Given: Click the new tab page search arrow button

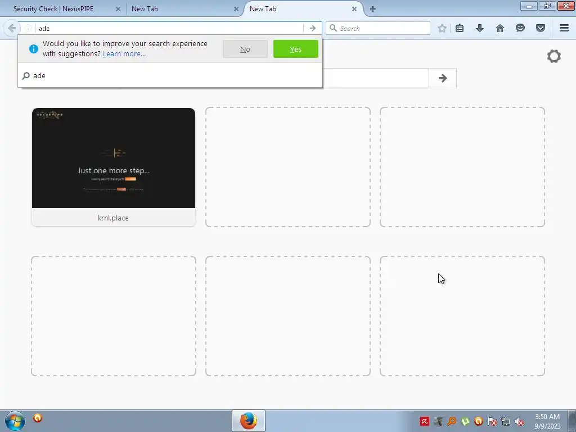Looking at the screenshot, I should point(443,78).
